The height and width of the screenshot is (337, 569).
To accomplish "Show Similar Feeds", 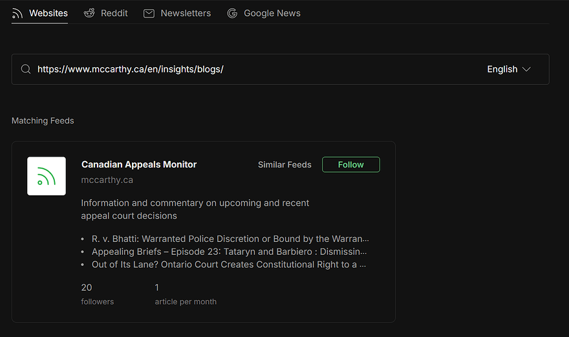I will pos(284,165).
